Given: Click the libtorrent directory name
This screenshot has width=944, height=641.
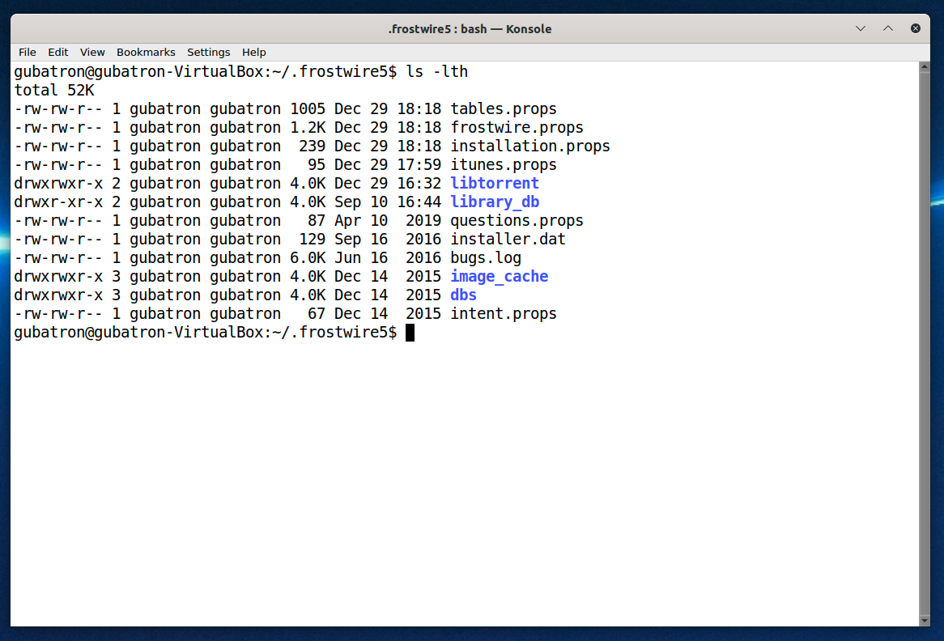Looking at the screenshot, I should pos(495,184).
